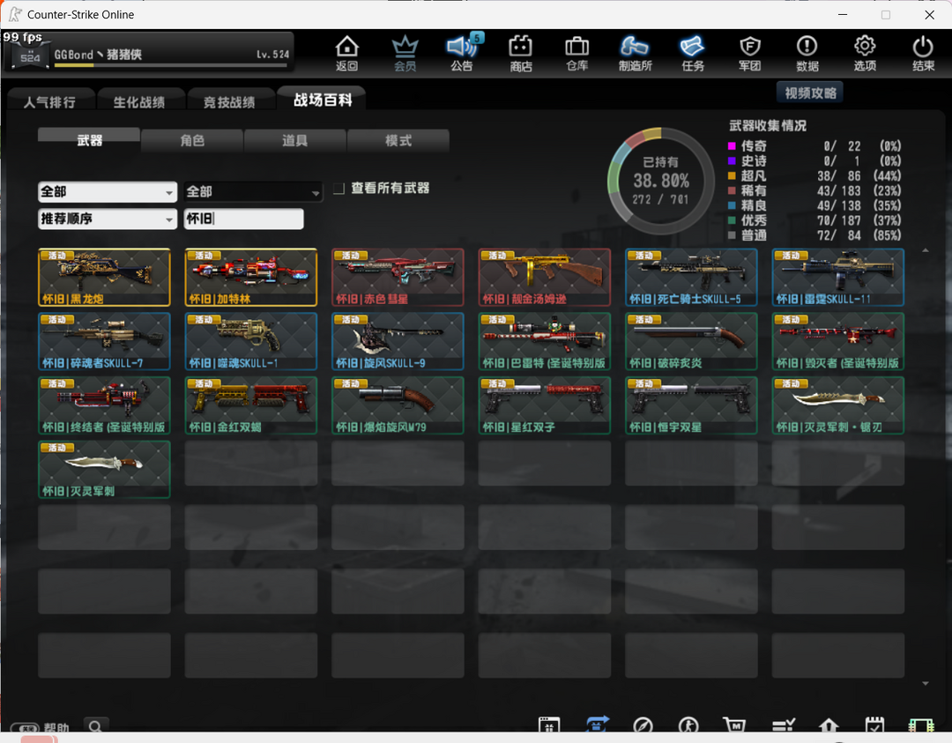This screenshot has width=952, height=743.
Task: Click the magnifier search icon at bottom left
Action: 95,726
